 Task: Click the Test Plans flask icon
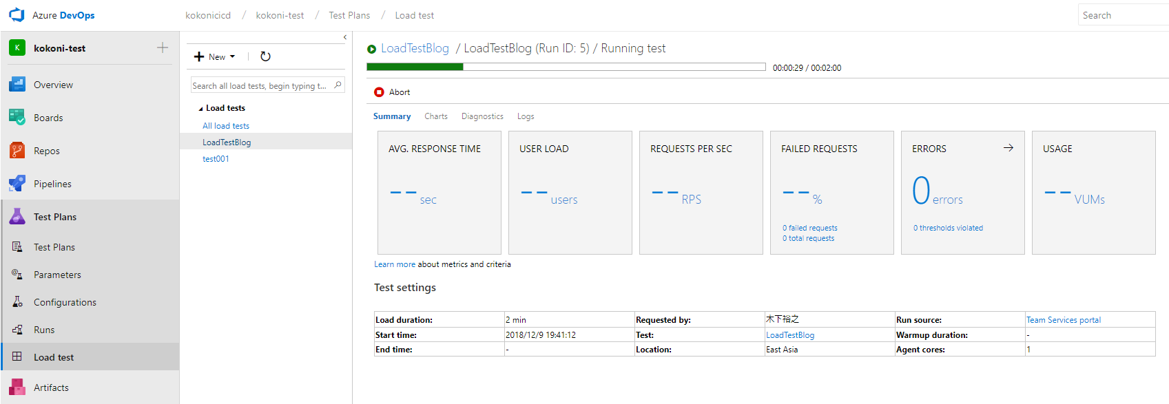point(17,217)
